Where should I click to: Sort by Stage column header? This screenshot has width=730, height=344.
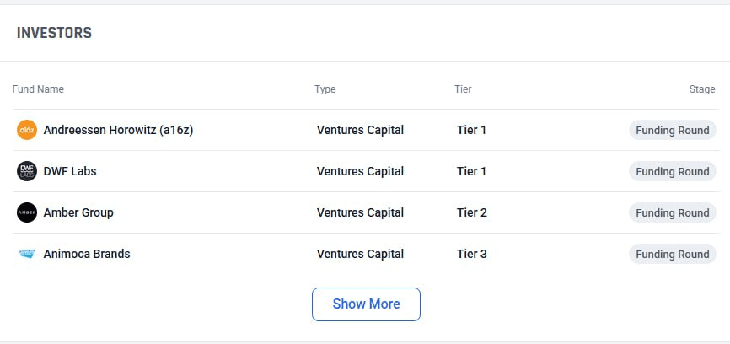pyautogui.click(x=702, y=89)
